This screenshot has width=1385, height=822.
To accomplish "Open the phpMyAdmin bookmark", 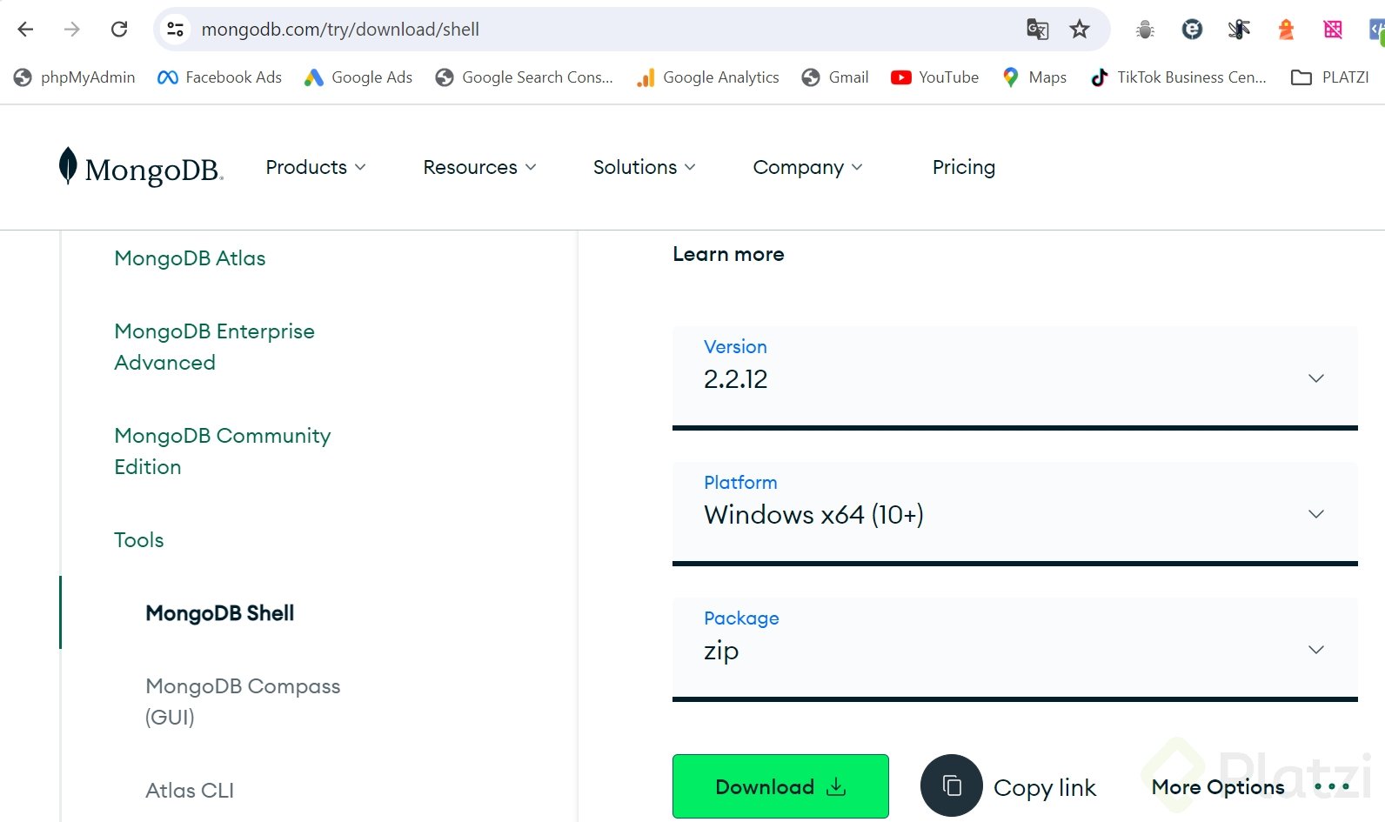I will (x=75, y=77).
